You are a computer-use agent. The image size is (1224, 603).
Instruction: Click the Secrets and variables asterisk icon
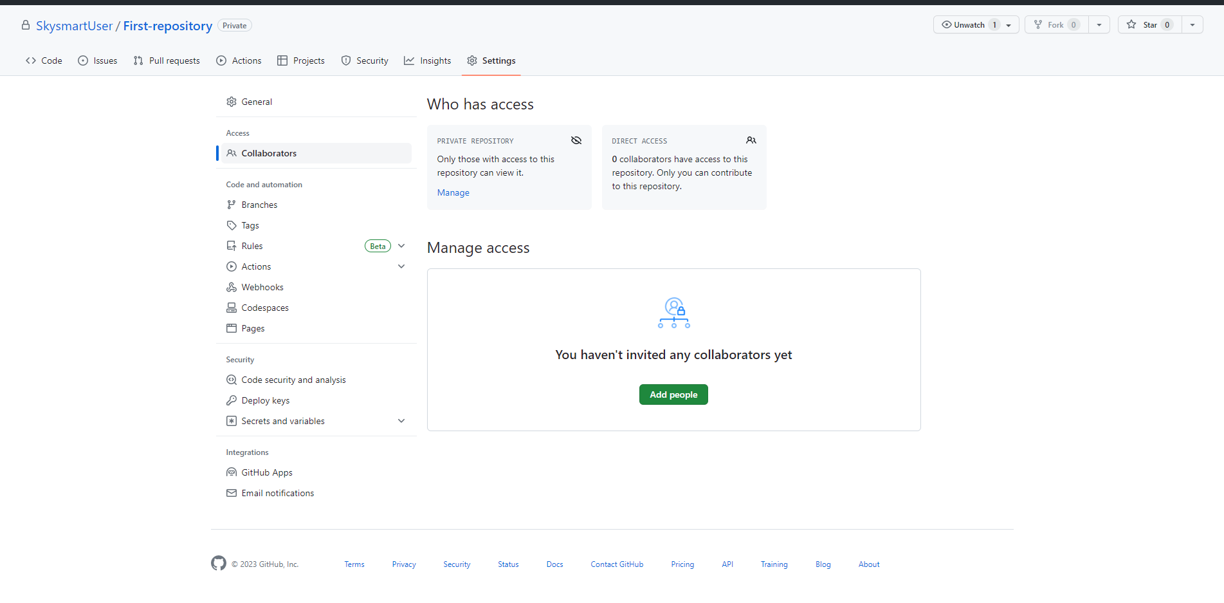[x=232, y=421]
